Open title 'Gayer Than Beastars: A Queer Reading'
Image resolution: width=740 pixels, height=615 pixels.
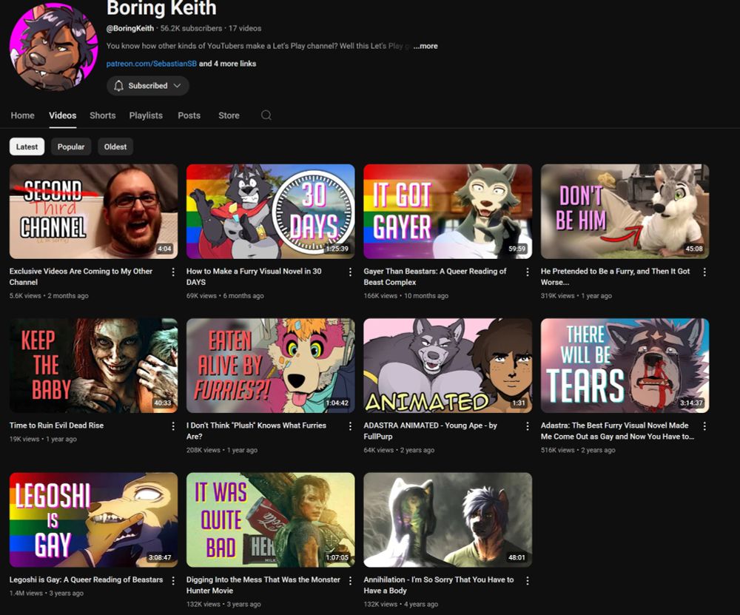tap(434, 277)
